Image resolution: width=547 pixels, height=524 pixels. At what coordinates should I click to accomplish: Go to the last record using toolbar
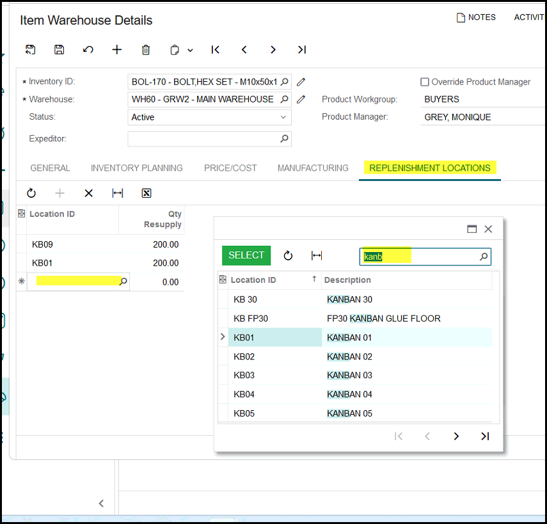pyautogui.click(x=302, y=50)
